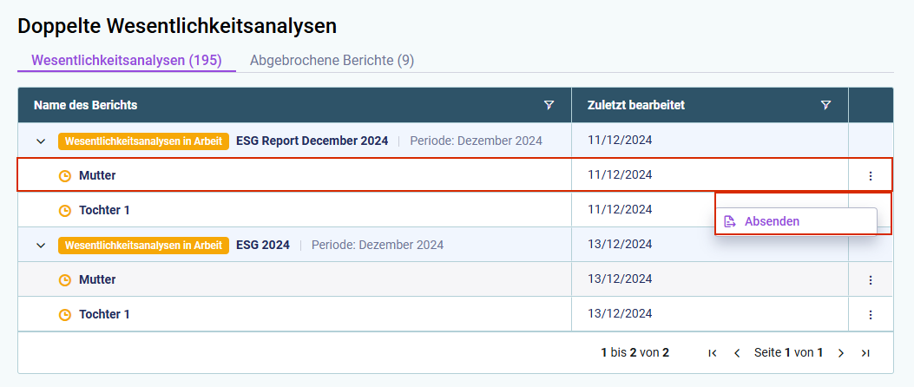Click clock status icon of Mutter dated 11/12/2024

point(65,175)
